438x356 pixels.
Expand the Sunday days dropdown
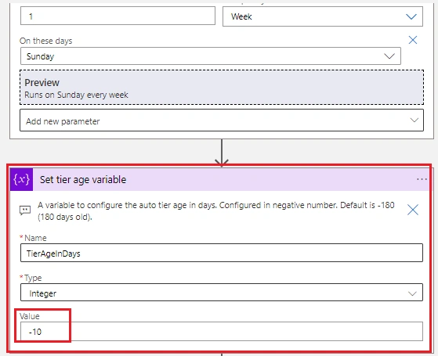tap(211, 56)
